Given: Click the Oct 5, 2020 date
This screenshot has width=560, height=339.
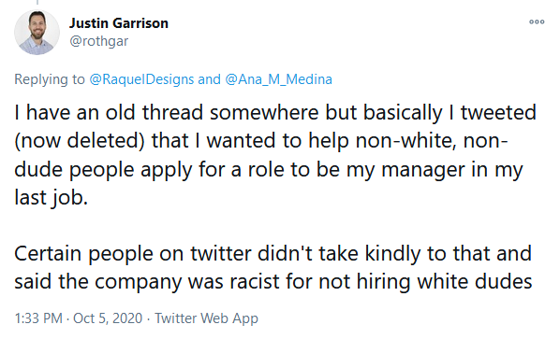Looking at the screenshot, I should coord(108,318).
